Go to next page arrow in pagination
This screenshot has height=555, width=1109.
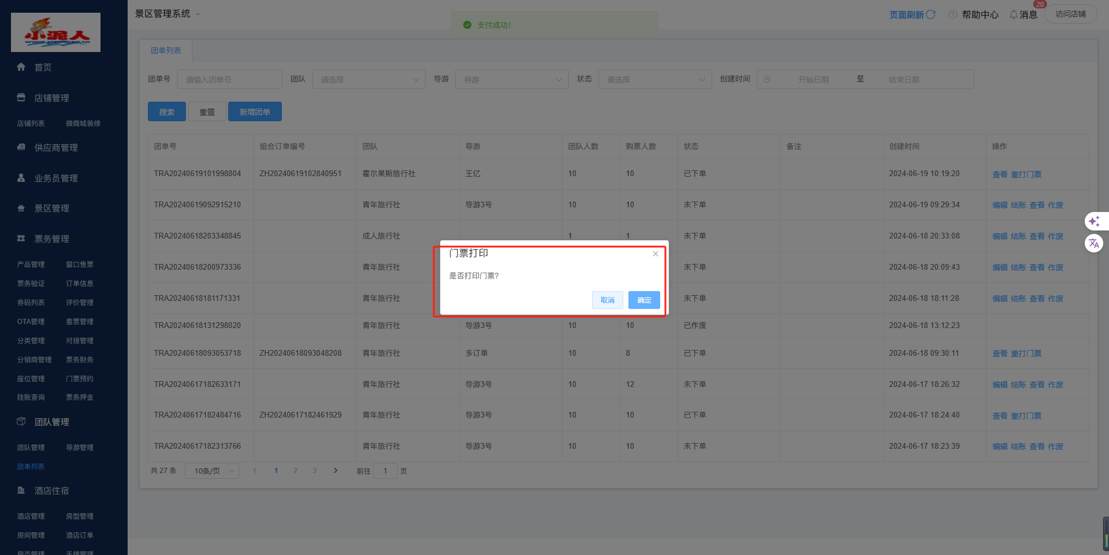[x=336, y=471]
